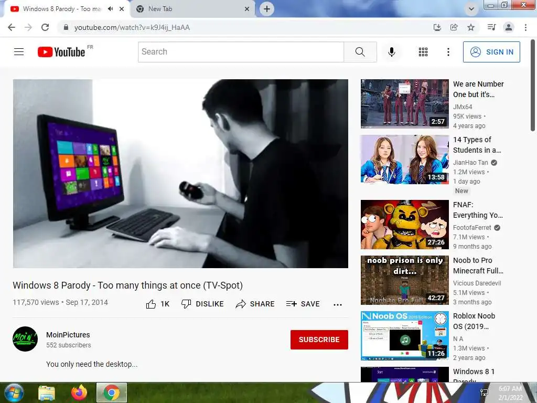This screenshot has height=403, width=537.
Task: Go to YouTube home via logo
Action: [61, 52]
